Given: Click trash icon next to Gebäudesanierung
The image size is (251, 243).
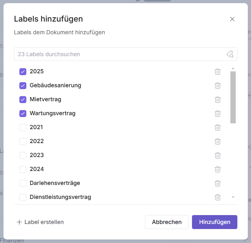Looking at the screenshot, I should pos(218,86).
